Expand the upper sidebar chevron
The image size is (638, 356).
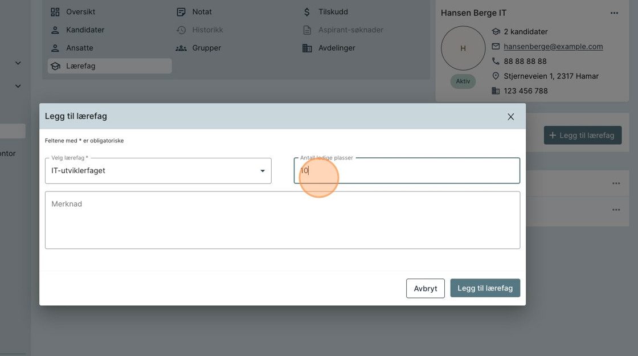18,63
